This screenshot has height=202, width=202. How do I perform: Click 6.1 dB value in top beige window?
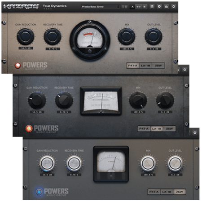(154, 49)
